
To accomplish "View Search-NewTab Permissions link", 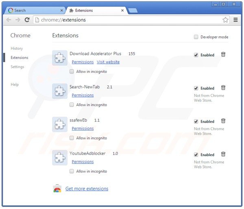I will tap(83, 95).
